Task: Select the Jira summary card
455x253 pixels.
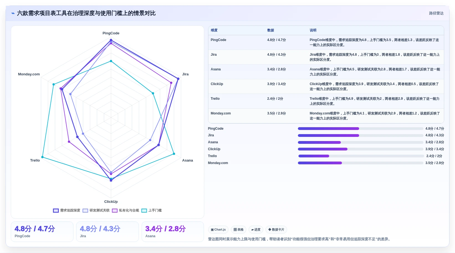Action: [x=108, y=232]
